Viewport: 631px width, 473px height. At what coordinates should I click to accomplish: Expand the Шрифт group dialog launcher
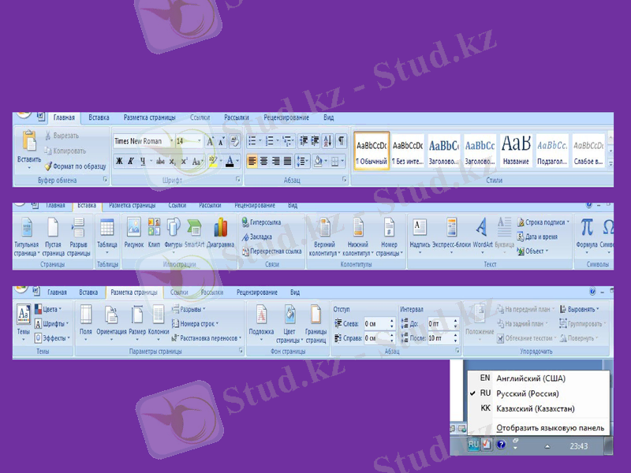(x=238, y=180)
